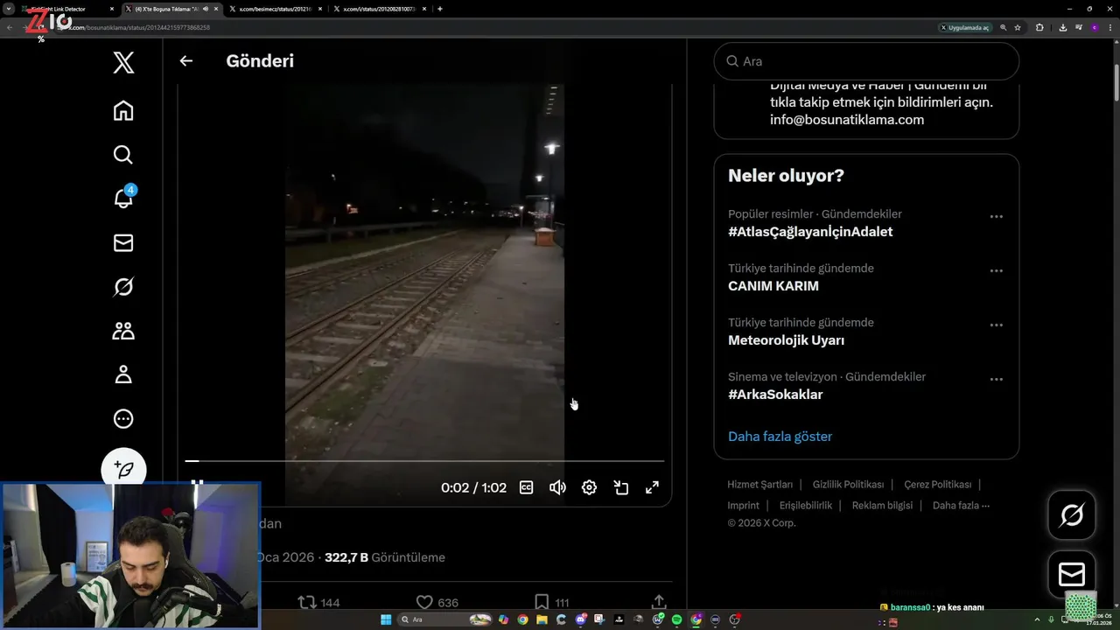View 322,7 B Görüntüleme count
Viewport: 1120px width, 630px height.
point(385,557)
